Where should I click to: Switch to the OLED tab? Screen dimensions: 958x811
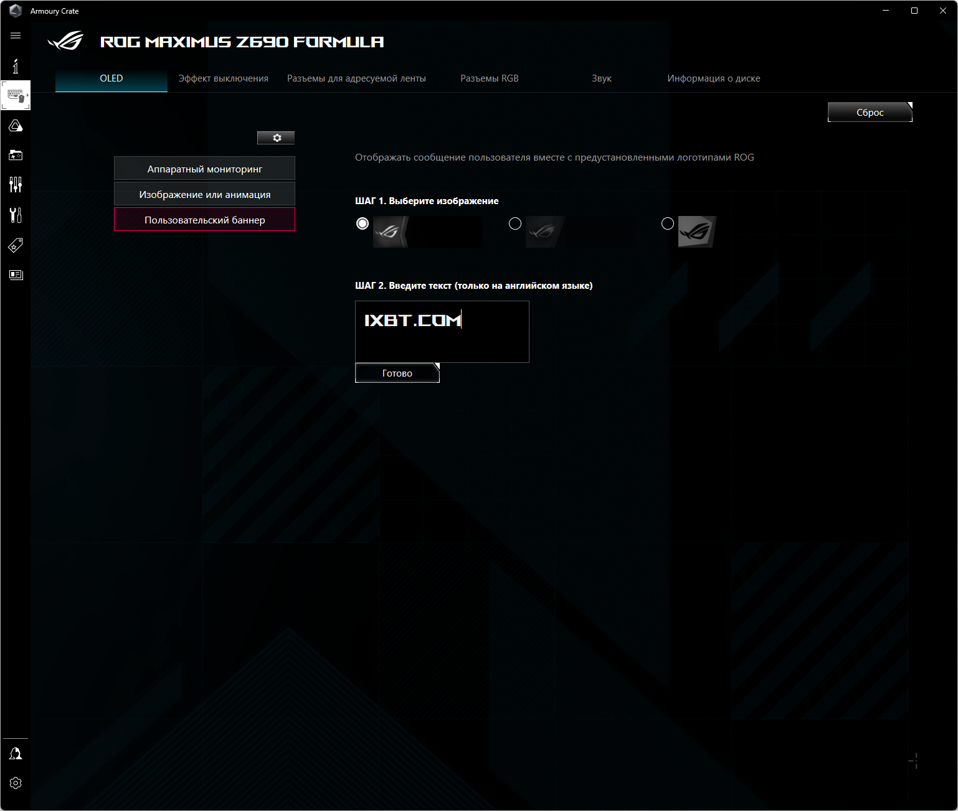(111, 78)
